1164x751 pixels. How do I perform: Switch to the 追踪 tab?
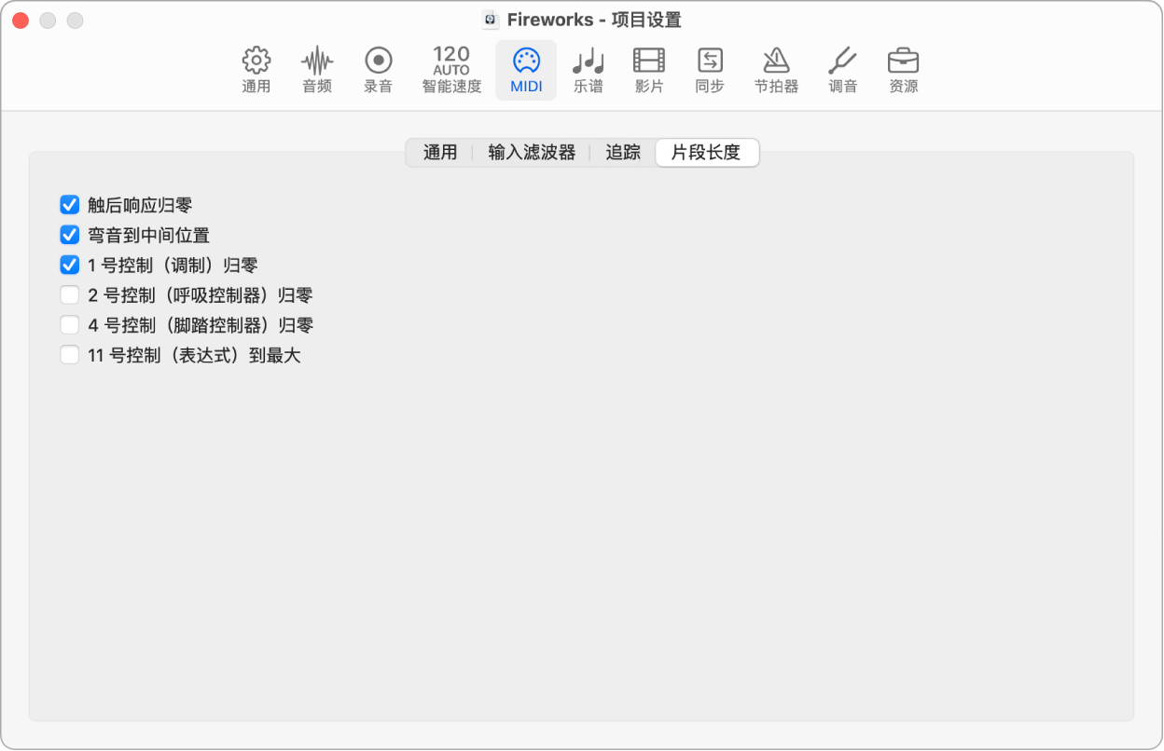pos(623,153)
